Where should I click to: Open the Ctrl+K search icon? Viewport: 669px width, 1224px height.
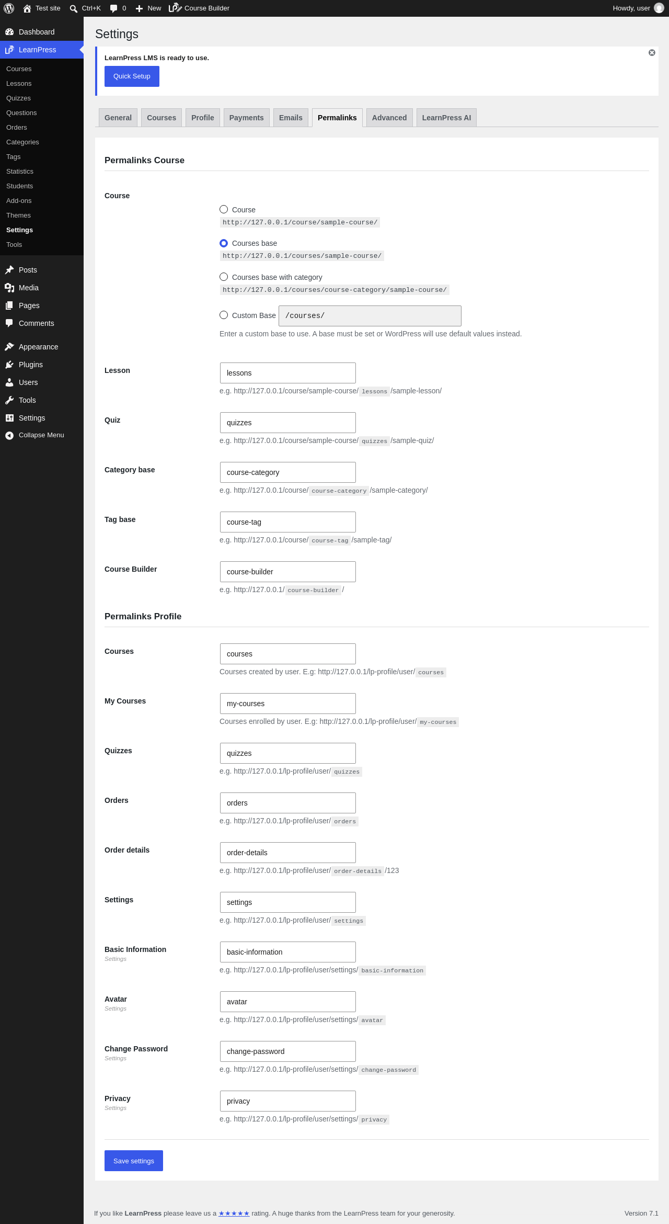point(74,8)
